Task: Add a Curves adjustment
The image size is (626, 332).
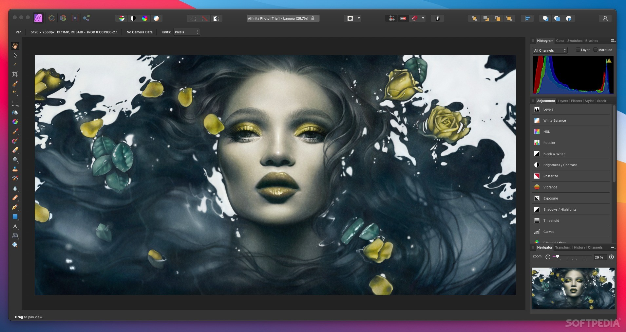Action: pos(571,232)
